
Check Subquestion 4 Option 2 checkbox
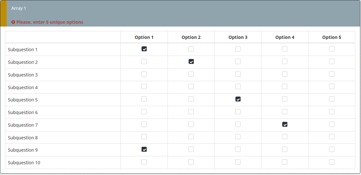tap(191, 87)
